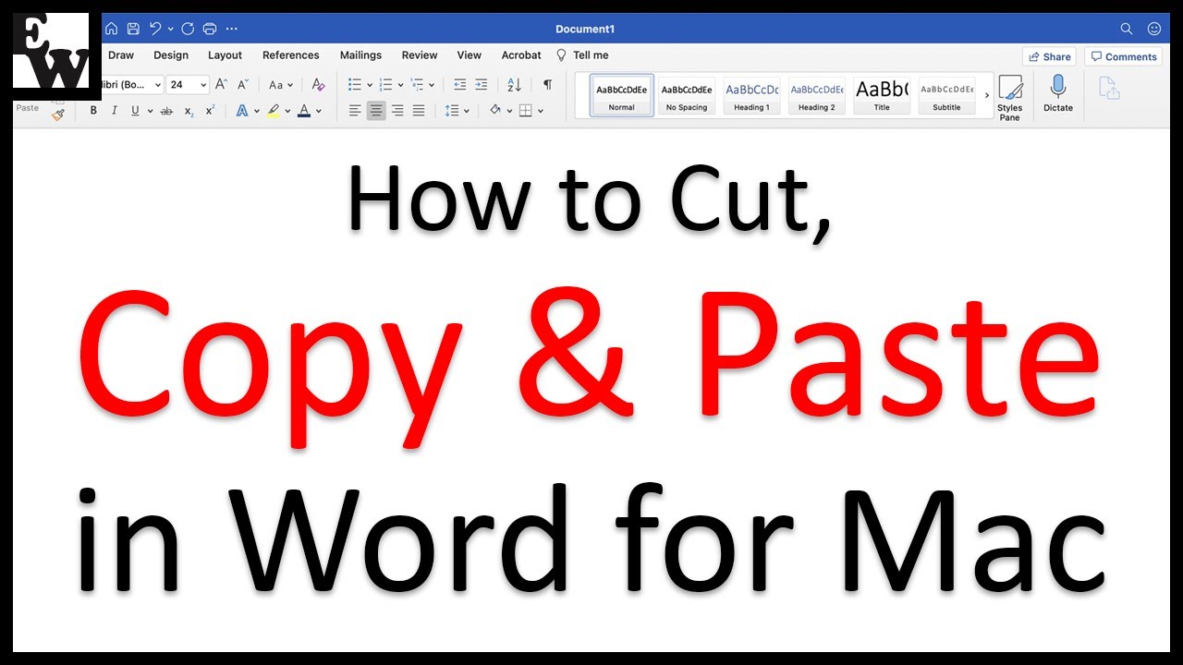Search in document with magnifier icon
Image resolution: width=1183 pixels, height=665 pixels.
[1127, 29]
